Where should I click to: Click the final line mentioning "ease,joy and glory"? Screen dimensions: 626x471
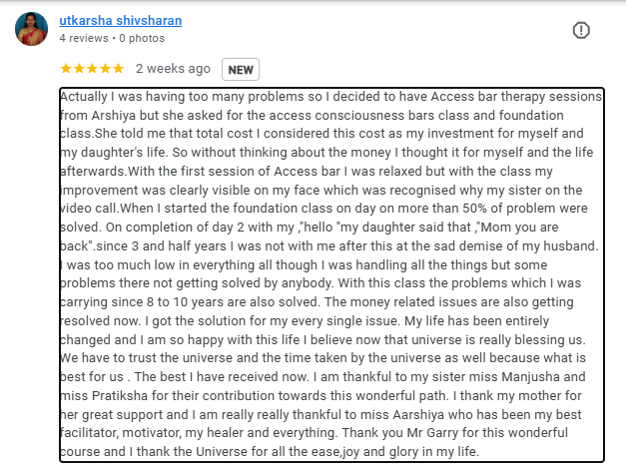(270, 452)
